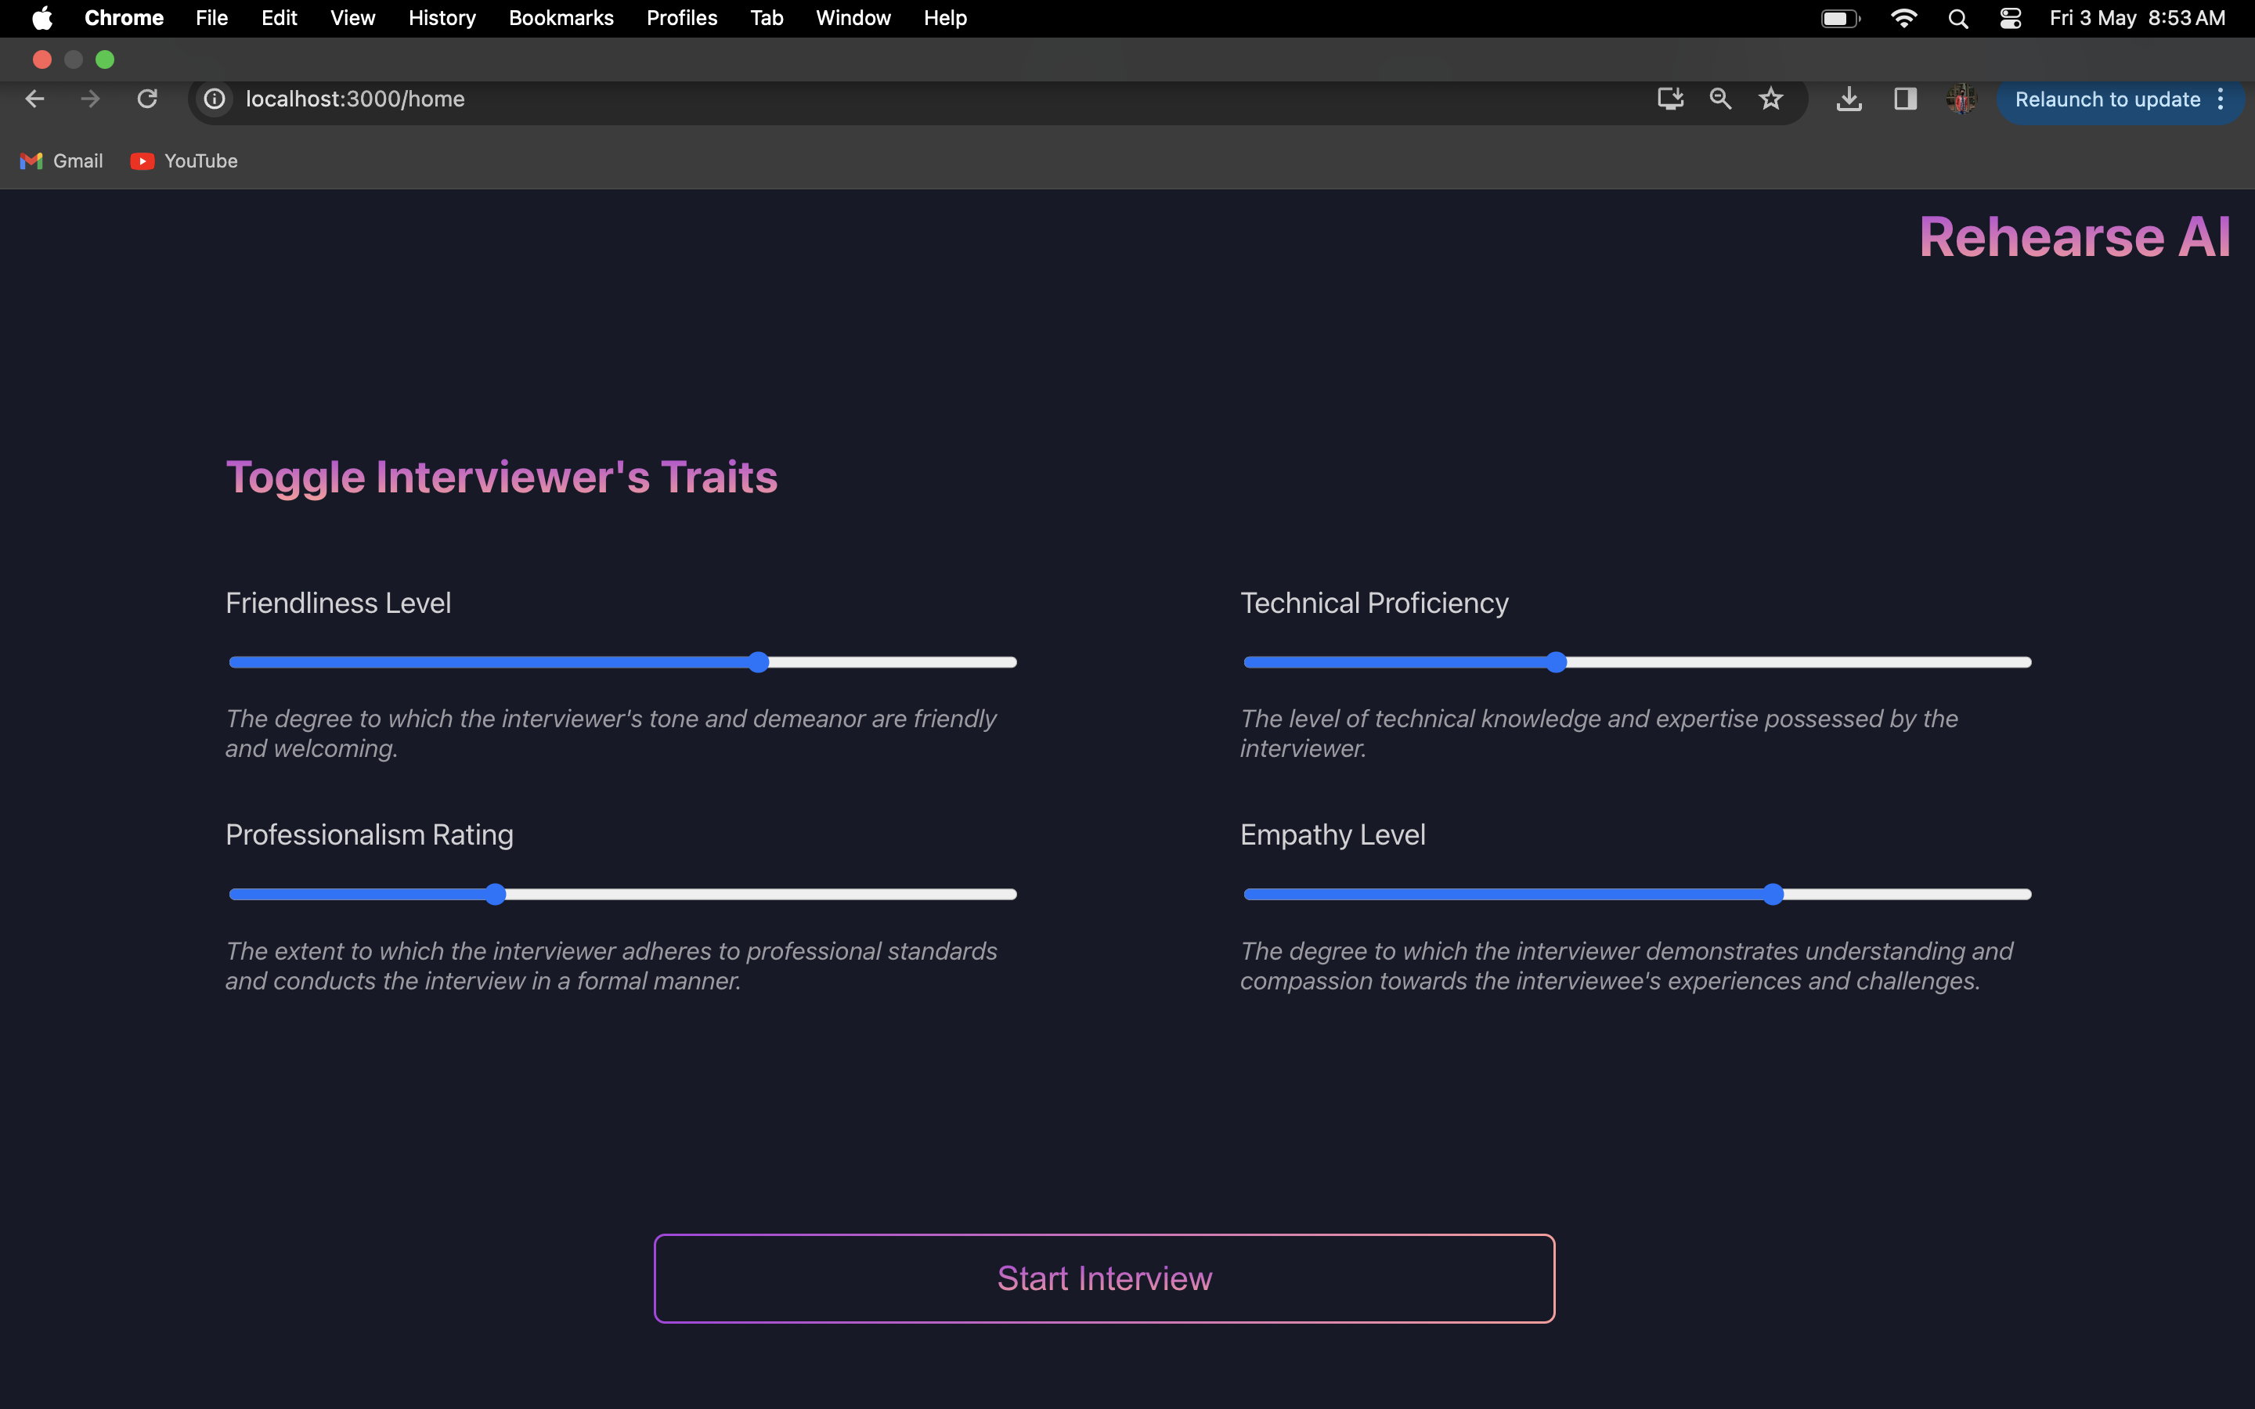
Task: Click the zoom magnifier icon in address bar
Action: (1720, 99)
